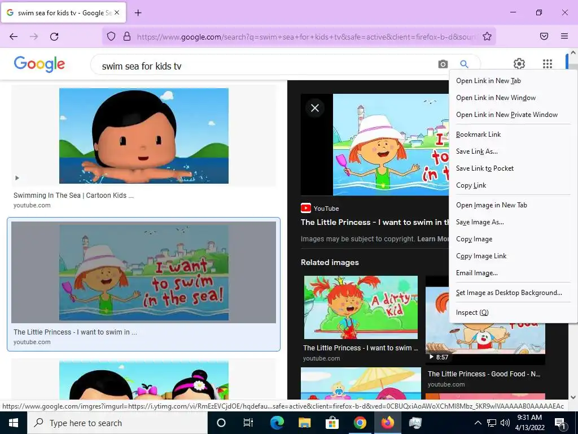Image resolution: width=578 pixels, height=434 pixels.
Task: Search by image with camera icon
Action: click(443, 64)
